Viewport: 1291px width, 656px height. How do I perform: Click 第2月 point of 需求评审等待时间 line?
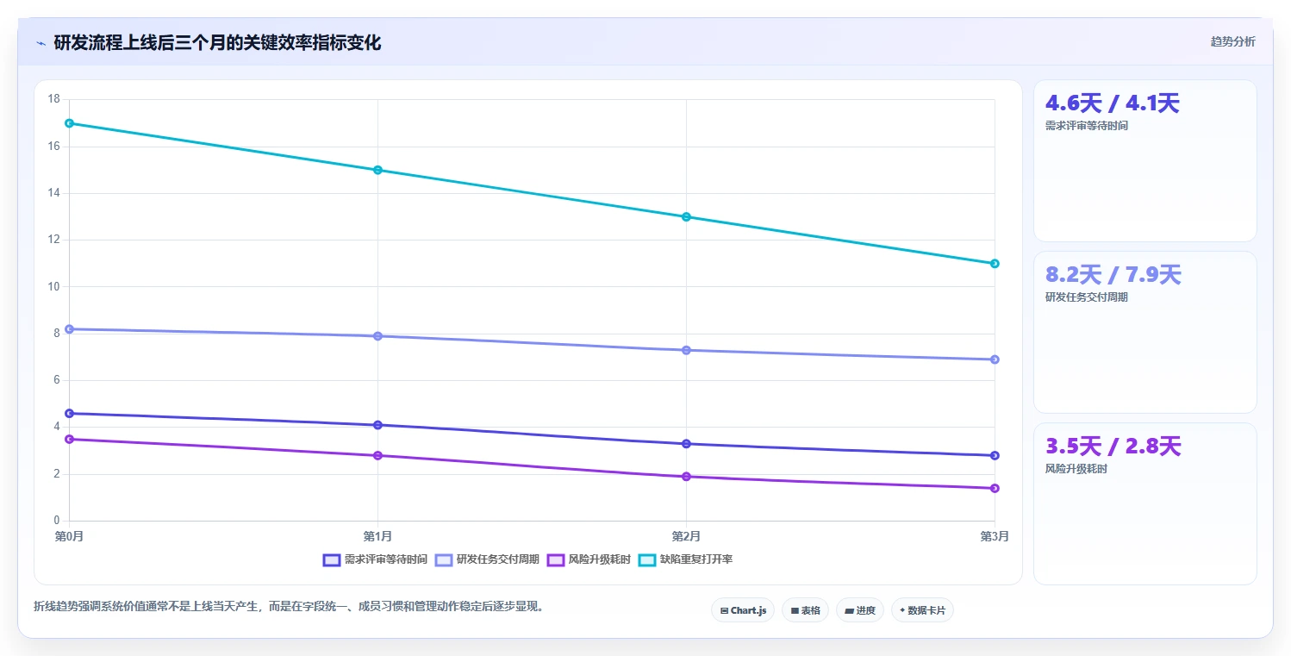(x=686, y=444)
